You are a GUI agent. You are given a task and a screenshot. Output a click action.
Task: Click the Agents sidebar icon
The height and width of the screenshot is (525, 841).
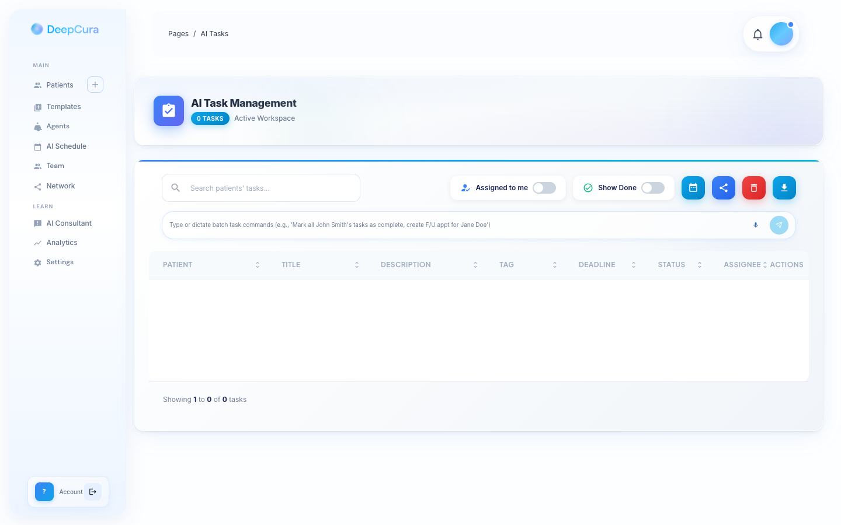pyautogui.click(x=37, y=127)
